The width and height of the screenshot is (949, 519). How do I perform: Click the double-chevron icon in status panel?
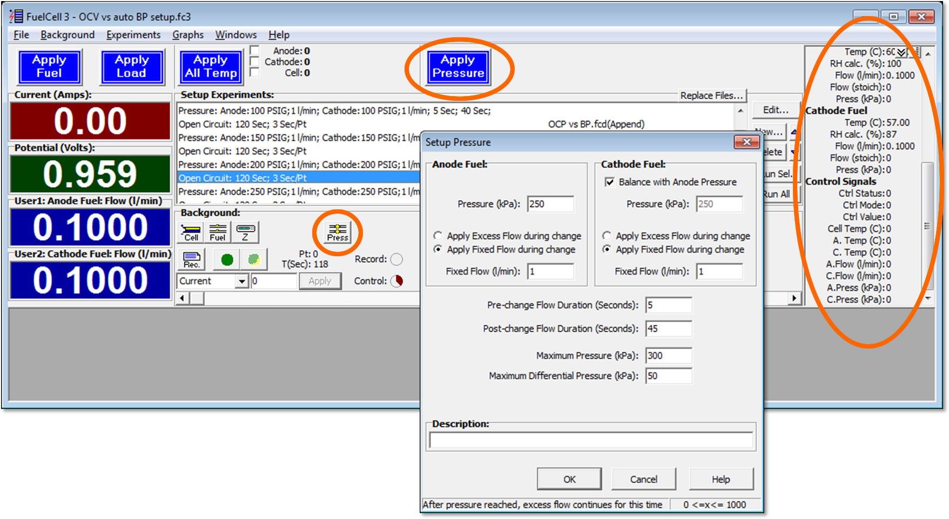pos(901,52)
